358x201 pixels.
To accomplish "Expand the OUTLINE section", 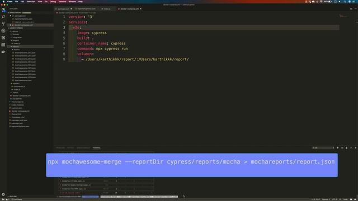I will tap(12, 196).
